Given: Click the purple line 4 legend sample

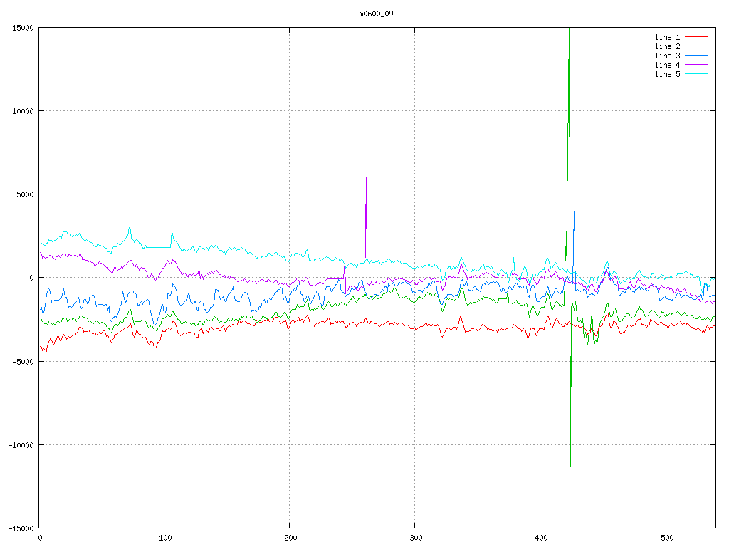Looking at the screenshot, I should (696, 65).
